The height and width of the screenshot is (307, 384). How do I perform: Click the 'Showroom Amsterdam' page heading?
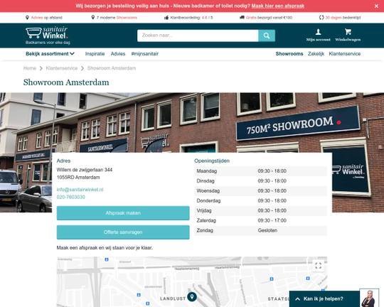pos(66,82)
